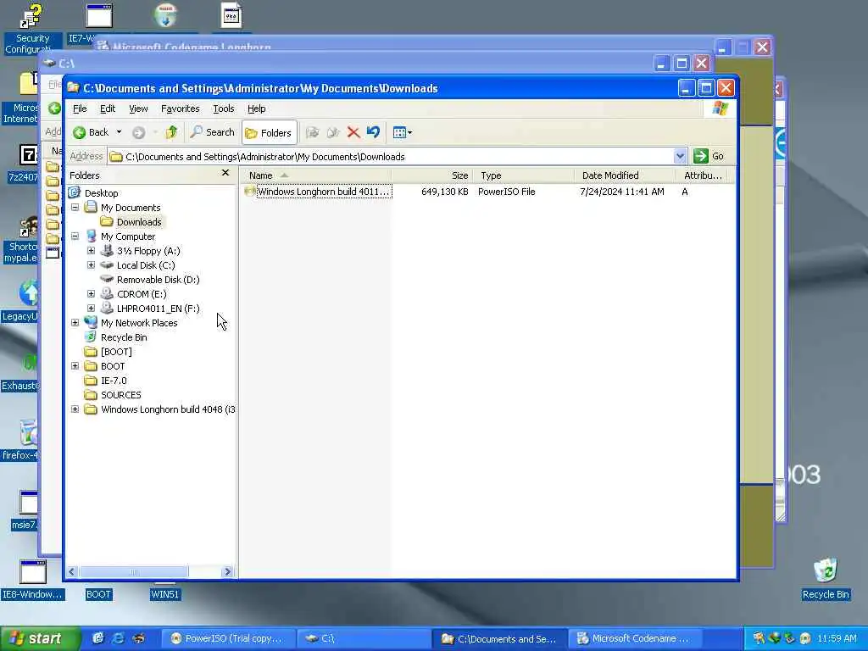This screenshot has height=651, width=868.
Task: Switch to Microsoft Codename taskbar button
Action: tap(634, 638)
